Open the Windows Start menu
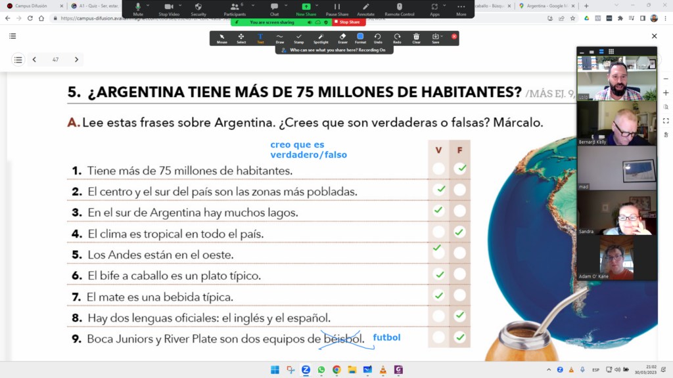The height and width of the screenshot is (378, 673). [x=275, y=370]
